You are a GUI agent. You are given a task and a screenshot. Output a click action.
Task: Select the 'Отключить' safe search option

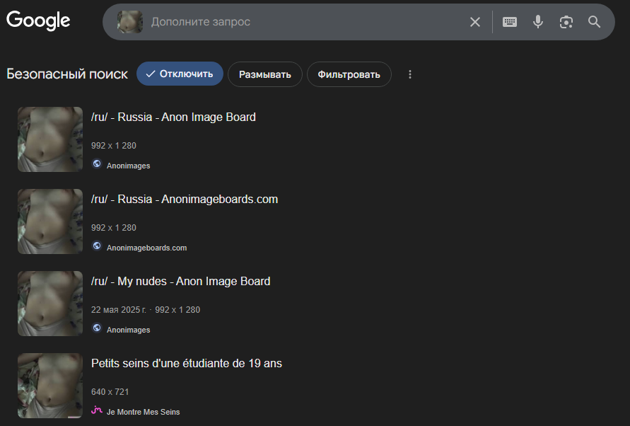click(180, 74)
